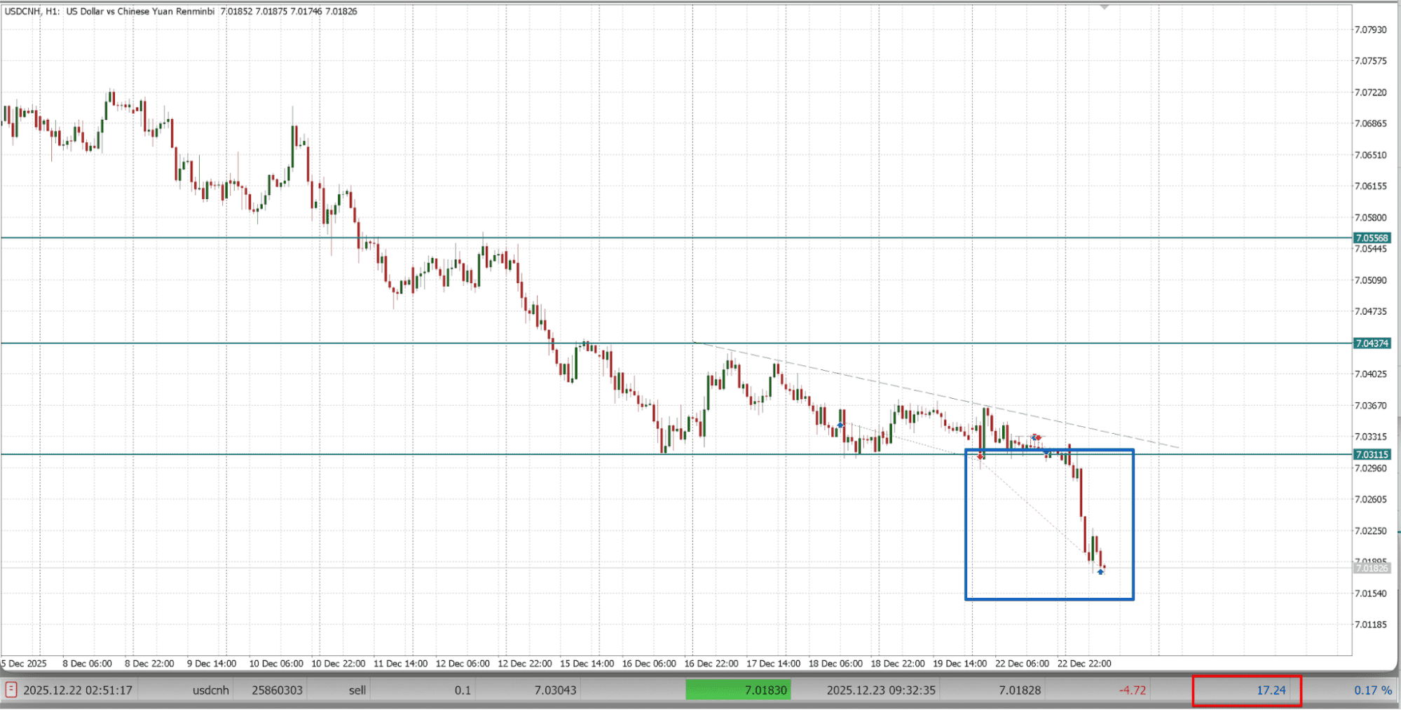Click the blue buy arrow near 18 Dec 06:00
Screen dimensions: 1401x710
click(840, 425)
